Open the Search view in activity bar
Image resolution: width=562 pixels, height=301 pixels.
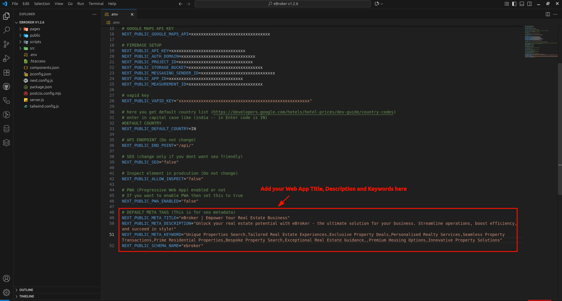[x=6, y=30]
